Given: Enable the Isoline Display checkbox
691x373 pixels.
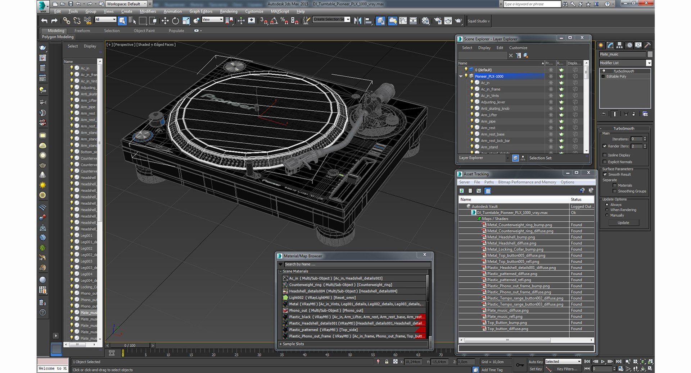Looking at the screenshot, I should click(x=605, y=155).
